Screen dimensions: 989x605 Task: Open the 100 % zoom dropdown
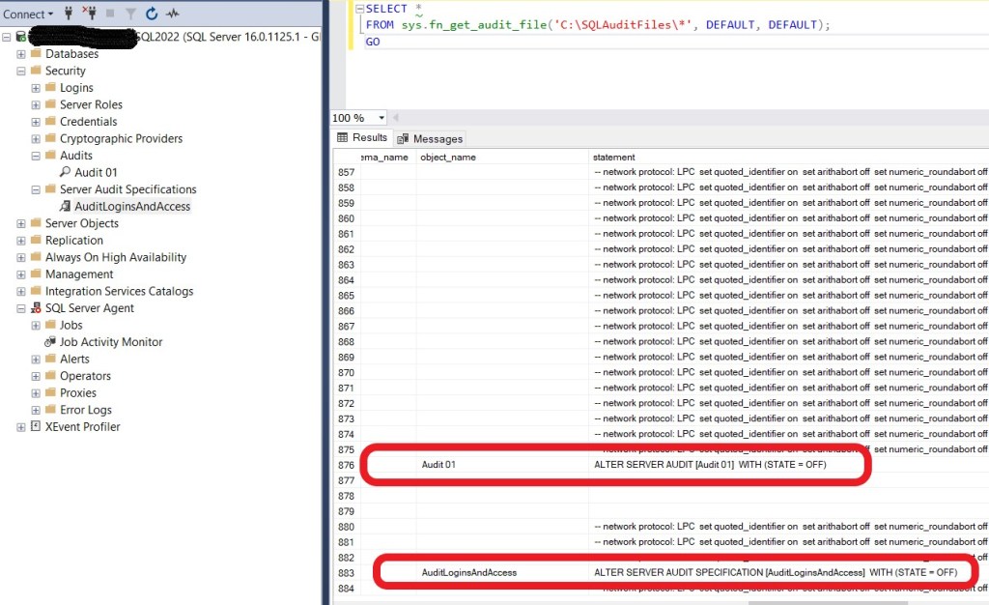tap(381, 118)
